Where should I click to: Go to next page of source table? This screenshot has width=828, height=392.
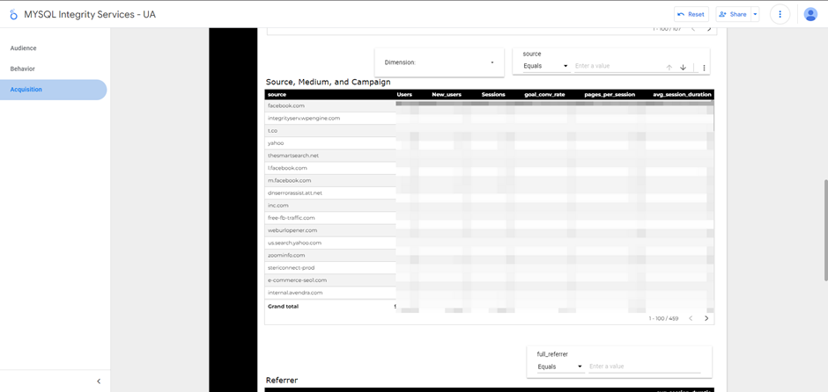706,318
